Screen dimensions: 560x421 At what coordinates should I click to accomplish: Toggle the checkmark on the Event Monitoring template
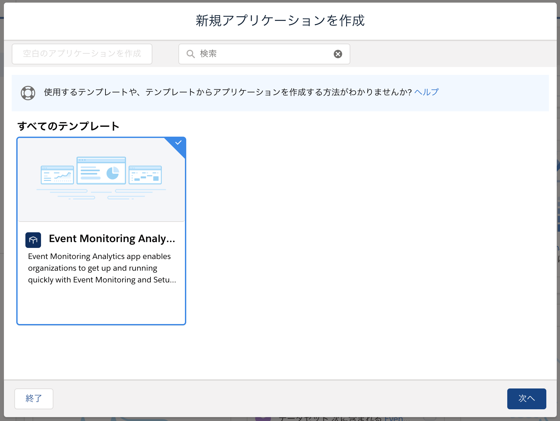click(x=178, y=143)
